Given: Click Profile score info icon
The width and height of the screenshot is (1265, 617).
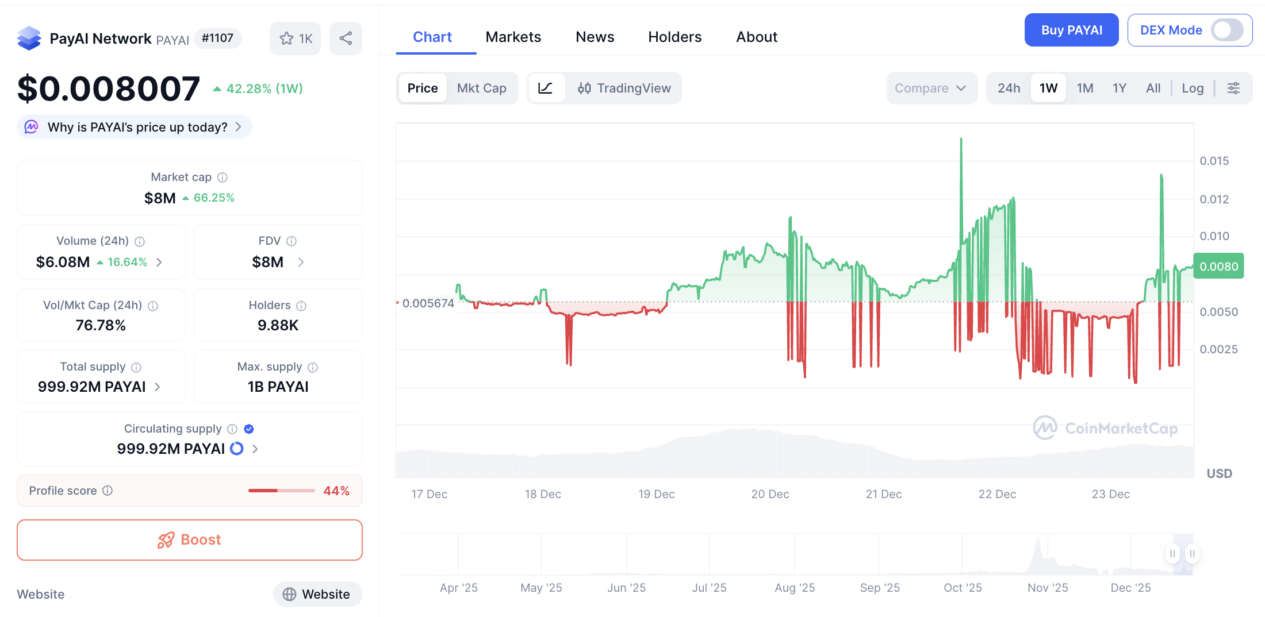Looking at the screenshot, I should point(108,491).
